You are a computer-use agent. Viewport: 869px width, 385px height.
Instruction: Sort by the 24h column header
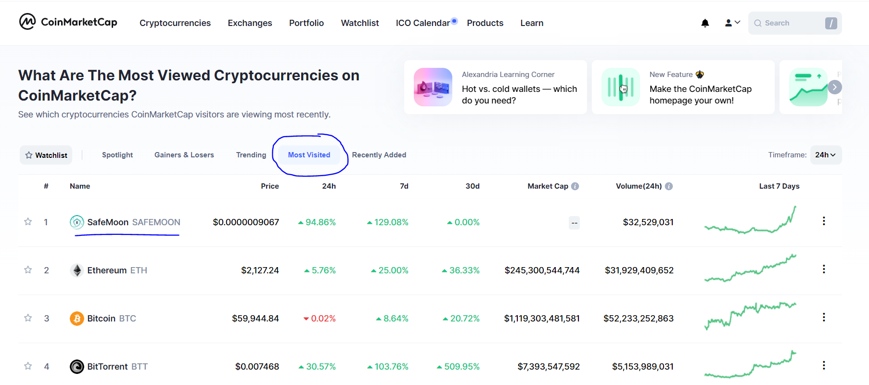[x=329, y=186]
